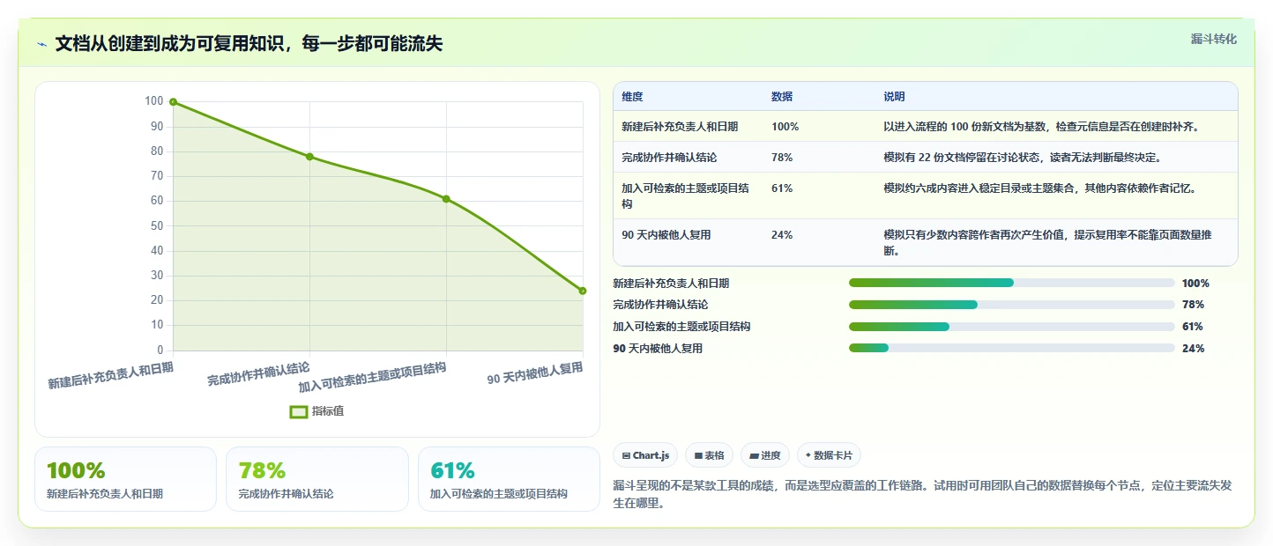Click the 78% data card

click(317, 479)
